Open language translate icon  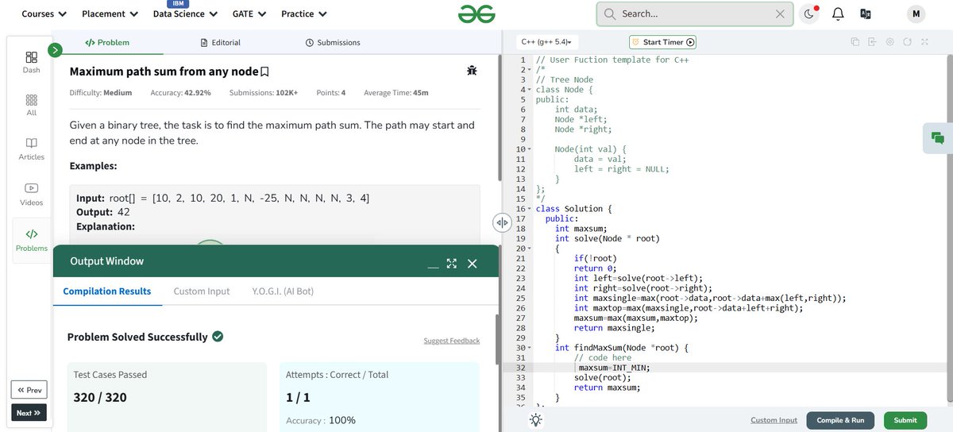866,13
